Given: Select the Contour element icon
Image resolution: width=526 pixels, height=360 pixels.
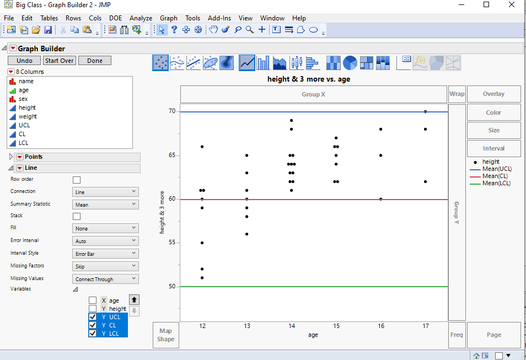Looking at the screenshot, I should [227, 63].
